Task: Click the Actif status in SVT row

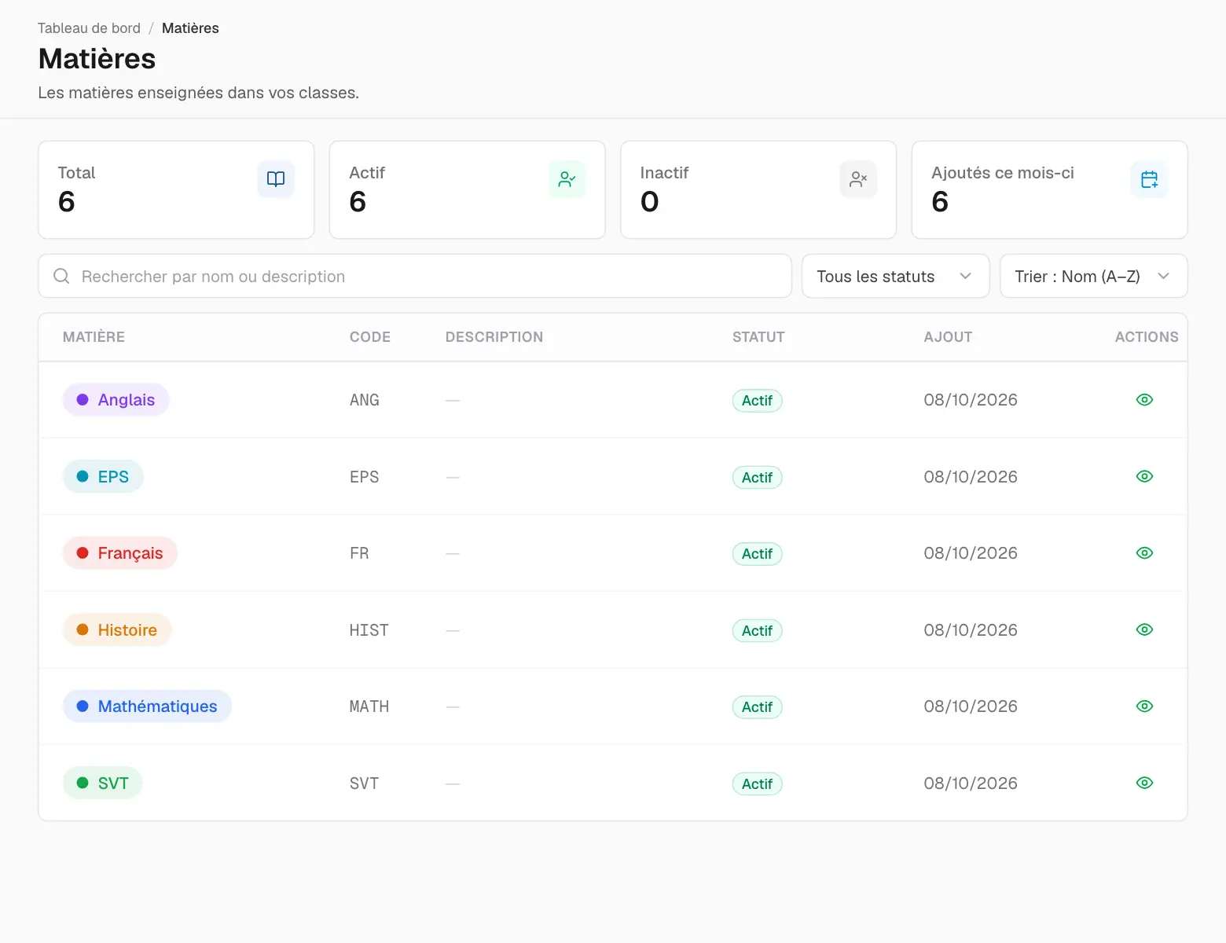Action: (757, 783)
